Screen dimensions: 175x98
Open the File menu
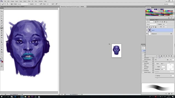pyautogui.click(x=5, y=1)
